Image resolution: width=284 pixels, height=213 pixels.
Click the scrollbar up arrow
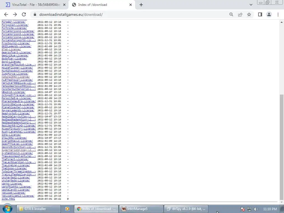pyautogui.click(x=281, y=22)
